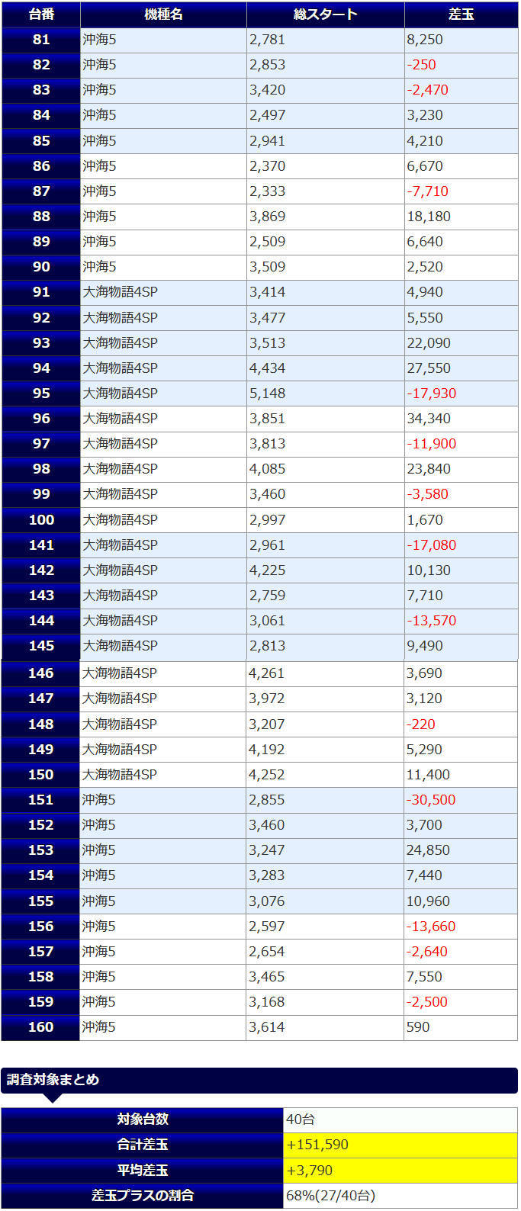Click 差玉 value -2,500
Image resolution: width=521 pixels, height=1211 pixels.
pyautogui.click(x=427, y=1002)
